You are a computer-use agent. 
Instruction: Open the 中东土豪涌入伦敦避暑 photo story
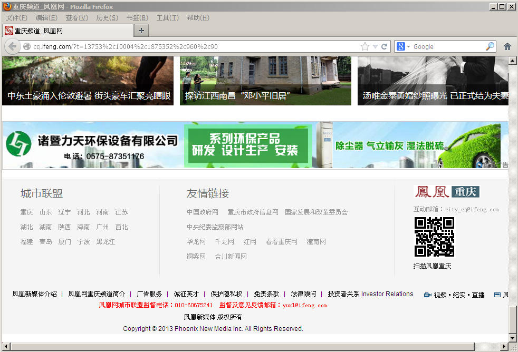[88, 81]
